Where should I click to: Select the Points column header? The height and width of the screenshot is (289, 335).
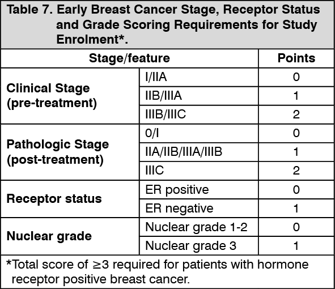coord(296,58)
